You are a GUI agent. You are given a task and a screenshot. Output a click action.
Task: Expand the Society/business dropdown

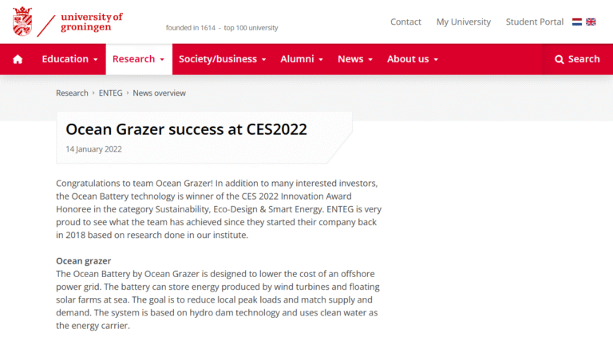point(222,59)
